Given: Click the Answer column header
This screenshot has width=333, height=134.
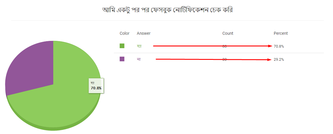Looking at the screenshot, I should [144, 33].
